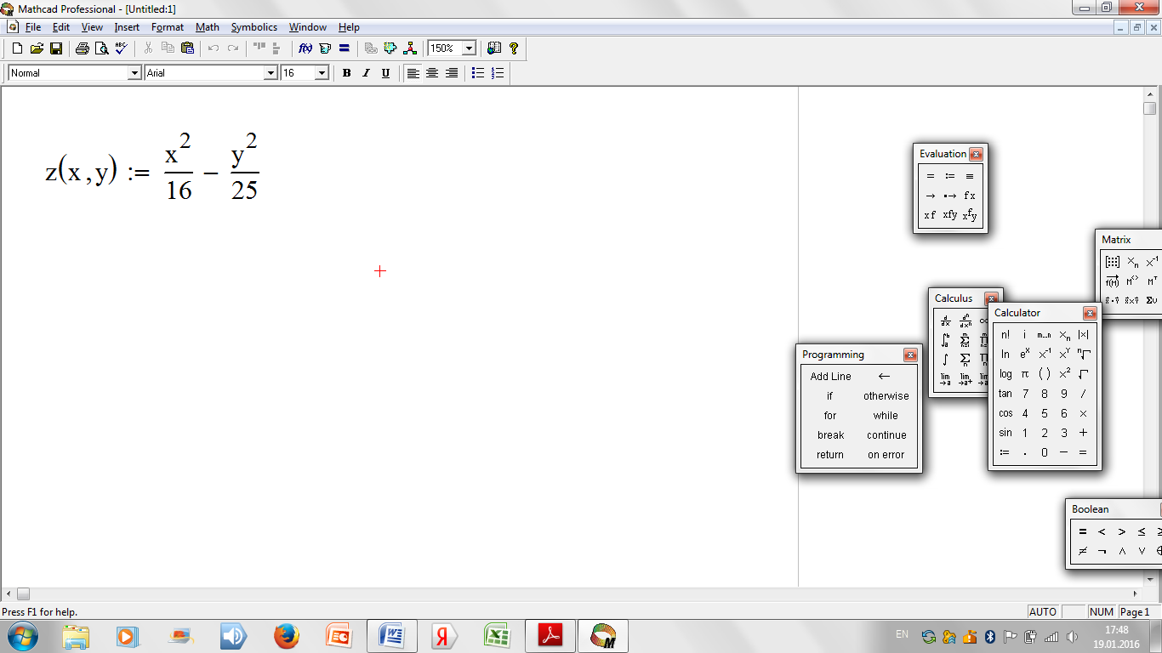Screen dimensions: 1162x653
Task: Open the Resource Center book icon
Action: click(x=494, y=48)
